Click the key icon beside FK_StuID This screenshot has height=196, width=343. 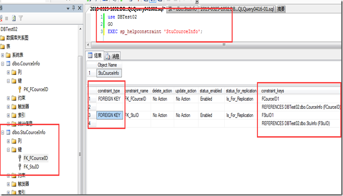click(x=20, y=166)
